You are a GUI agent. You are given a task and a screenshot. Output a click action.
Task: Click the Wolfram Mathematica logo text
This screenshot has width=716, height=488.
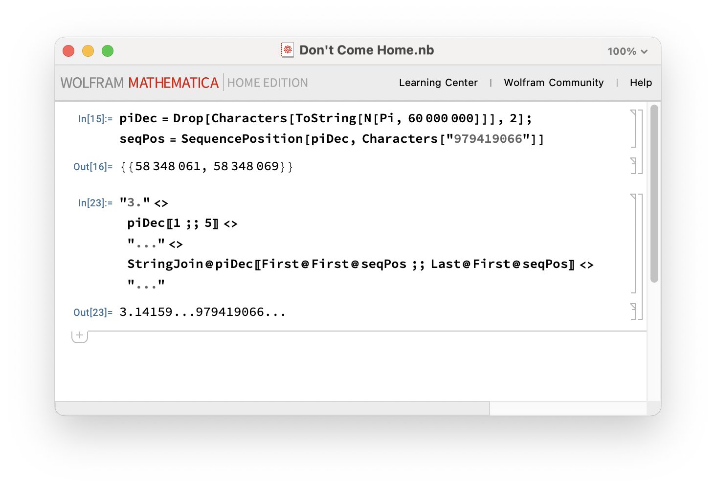pyautogui.click(x=139, y=83)
